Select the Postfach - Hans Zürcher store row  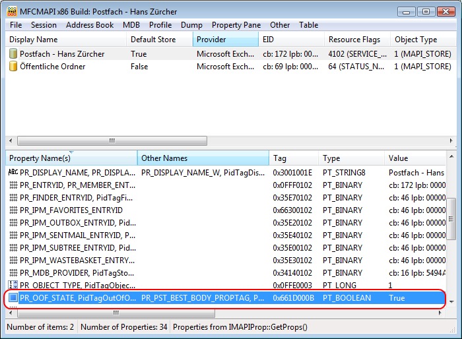(231, 53)
